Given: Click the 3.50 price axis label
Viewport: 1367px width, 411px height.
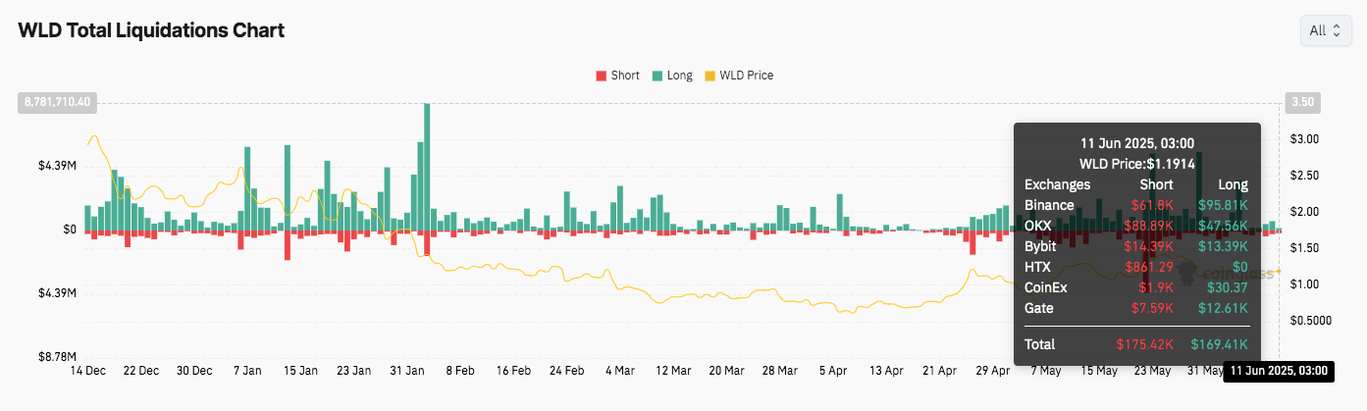Looking at the screenshot, I should click(1302, 102).
